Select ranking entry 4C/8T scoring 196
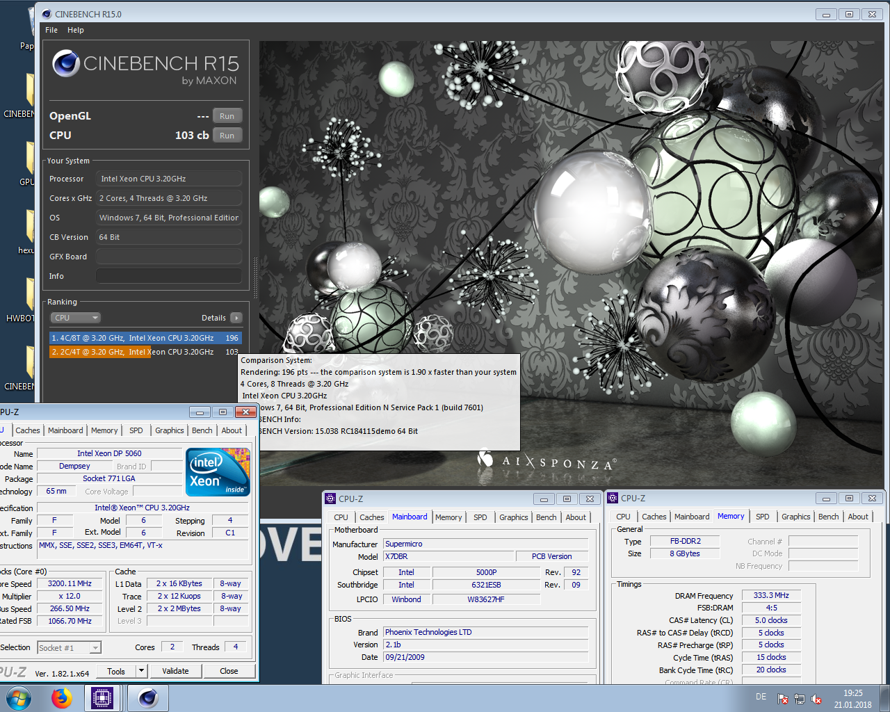The height and width of the screenshot is (712, 890). pyautogui.click(x=145, y=338)
